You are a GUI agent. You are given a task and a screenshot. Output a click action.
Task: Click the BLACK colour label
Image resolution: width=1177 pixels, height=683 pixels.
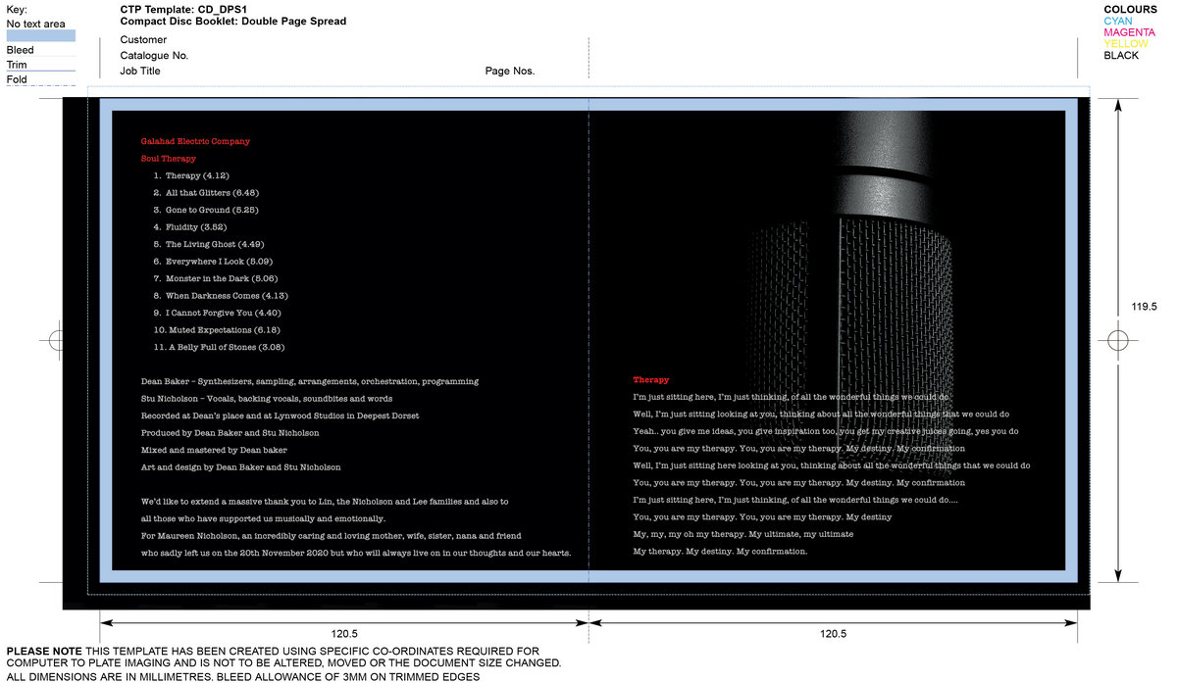click(x=1121, y=56)
